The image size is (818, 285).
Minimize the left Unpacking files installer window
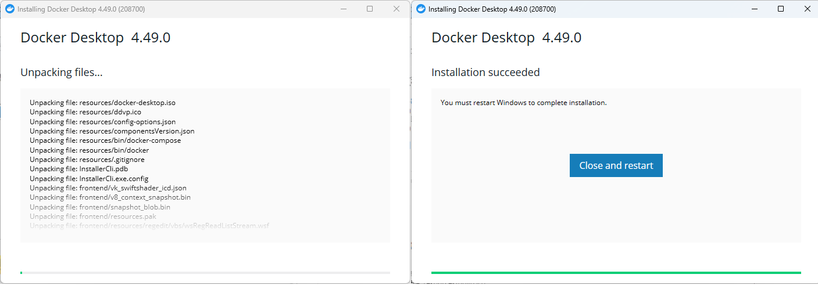(x=343, y=9)
